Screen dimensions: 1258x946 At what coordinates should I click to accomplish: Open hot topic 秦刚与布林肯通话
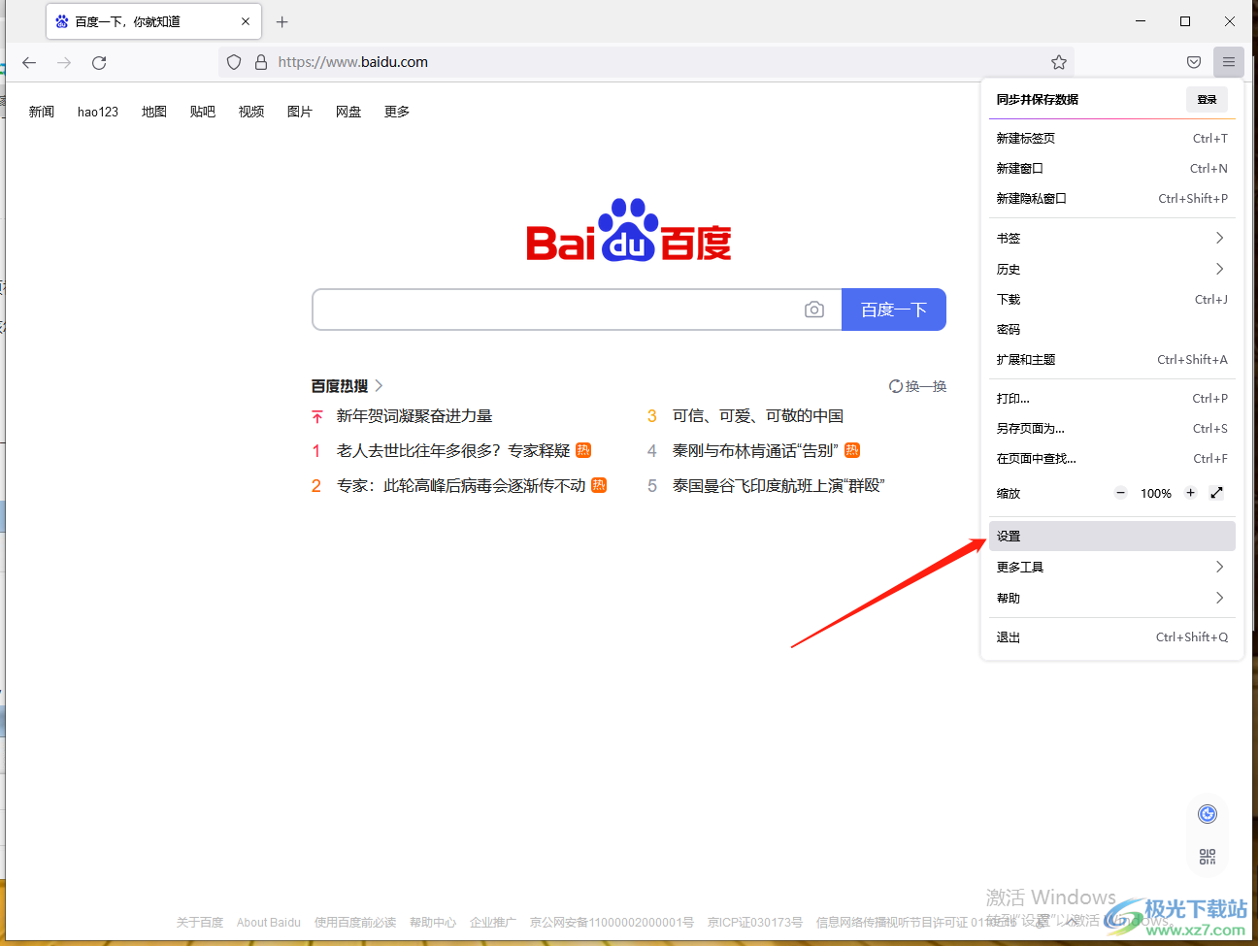(755, 451)
